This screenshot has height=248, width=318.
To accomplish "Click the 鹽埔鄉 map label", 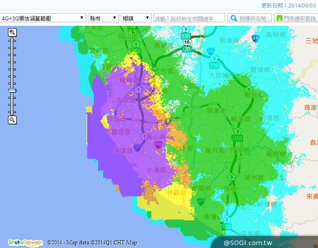I will (260, 70).
